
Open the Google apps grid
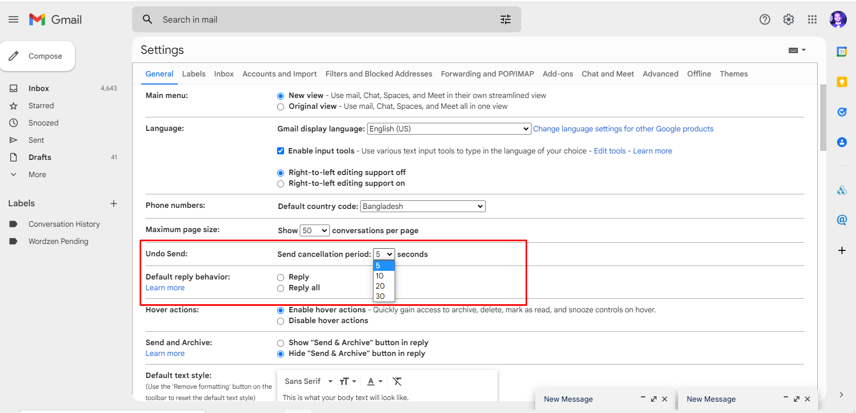point(812,19)
